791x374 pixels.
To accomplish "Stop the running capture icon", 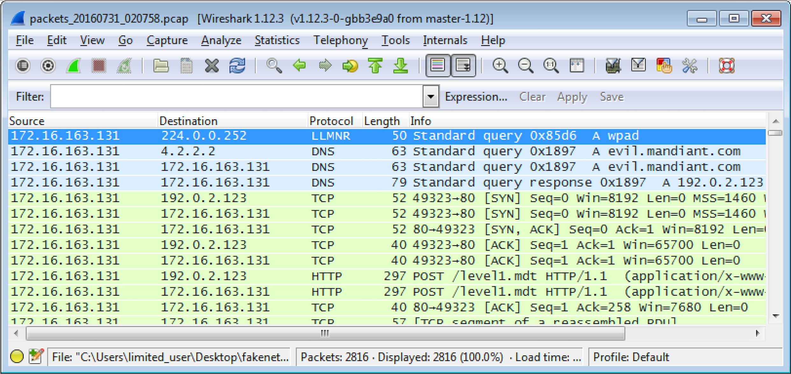I will click(99, 66).
